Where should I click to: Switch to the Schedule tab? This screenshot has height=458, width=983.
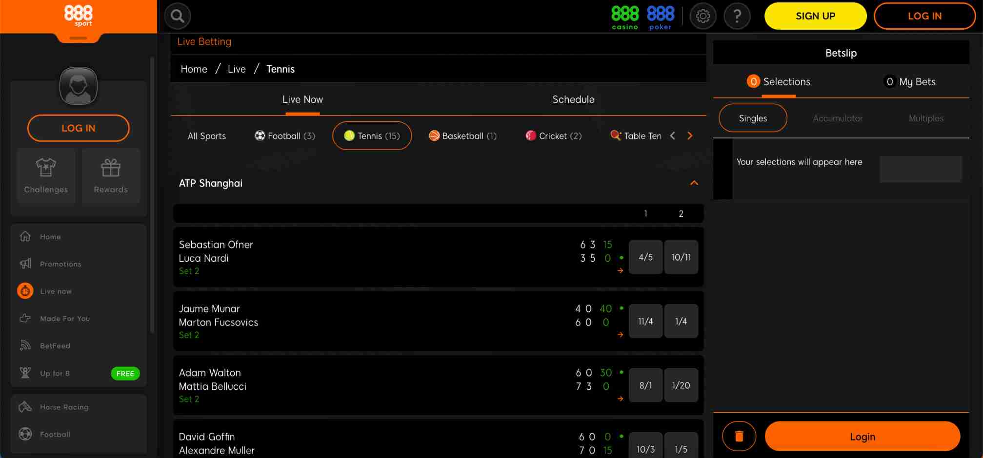[573, 99]
